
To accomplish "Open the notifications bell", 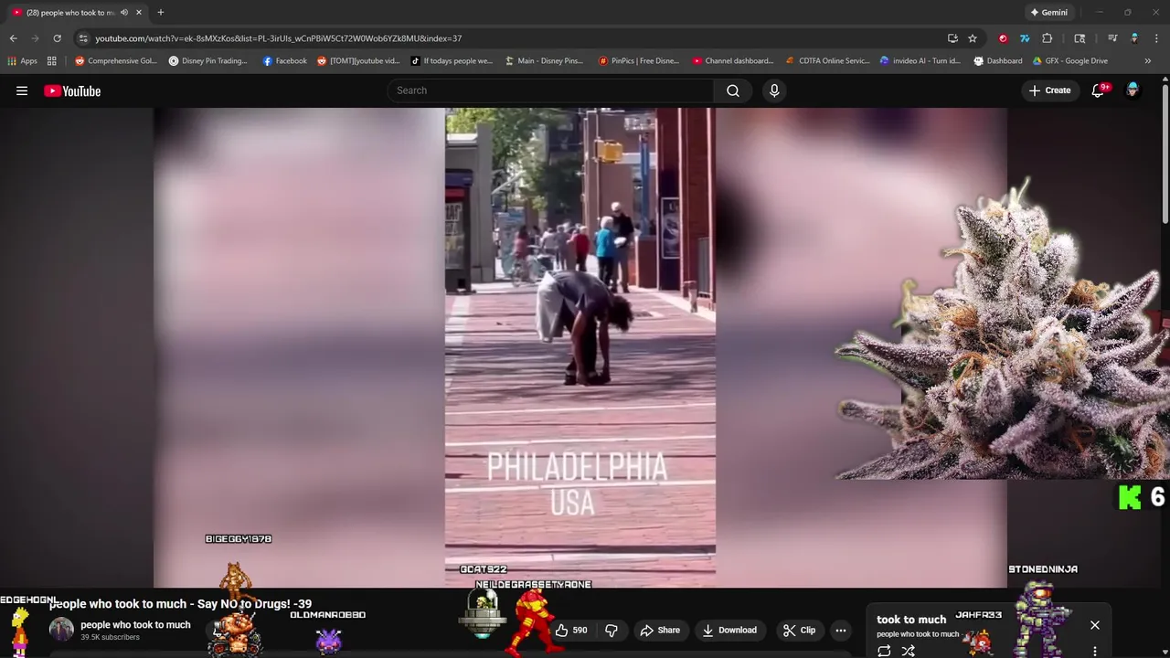I will pyautogui.click(x=1099, y=90).
